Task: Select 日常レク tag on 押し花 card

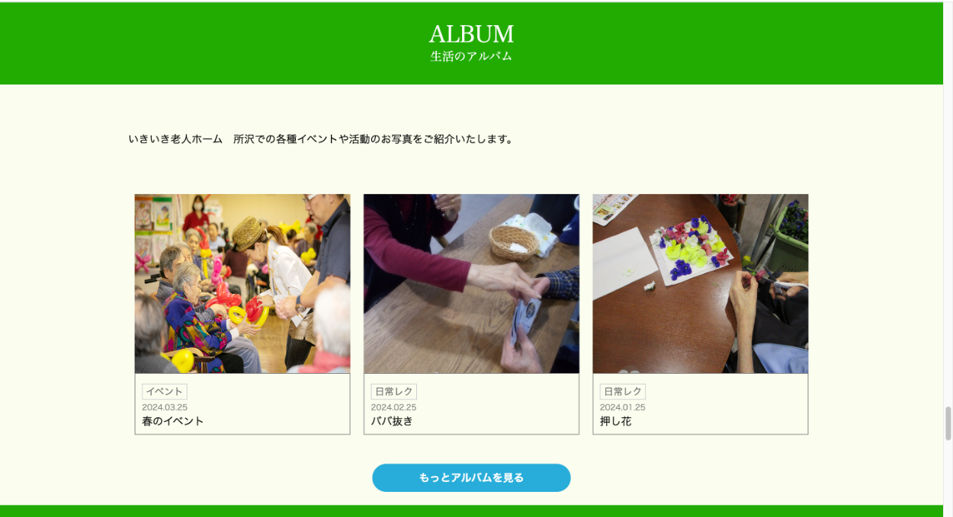Action: [x=623, y=391]
